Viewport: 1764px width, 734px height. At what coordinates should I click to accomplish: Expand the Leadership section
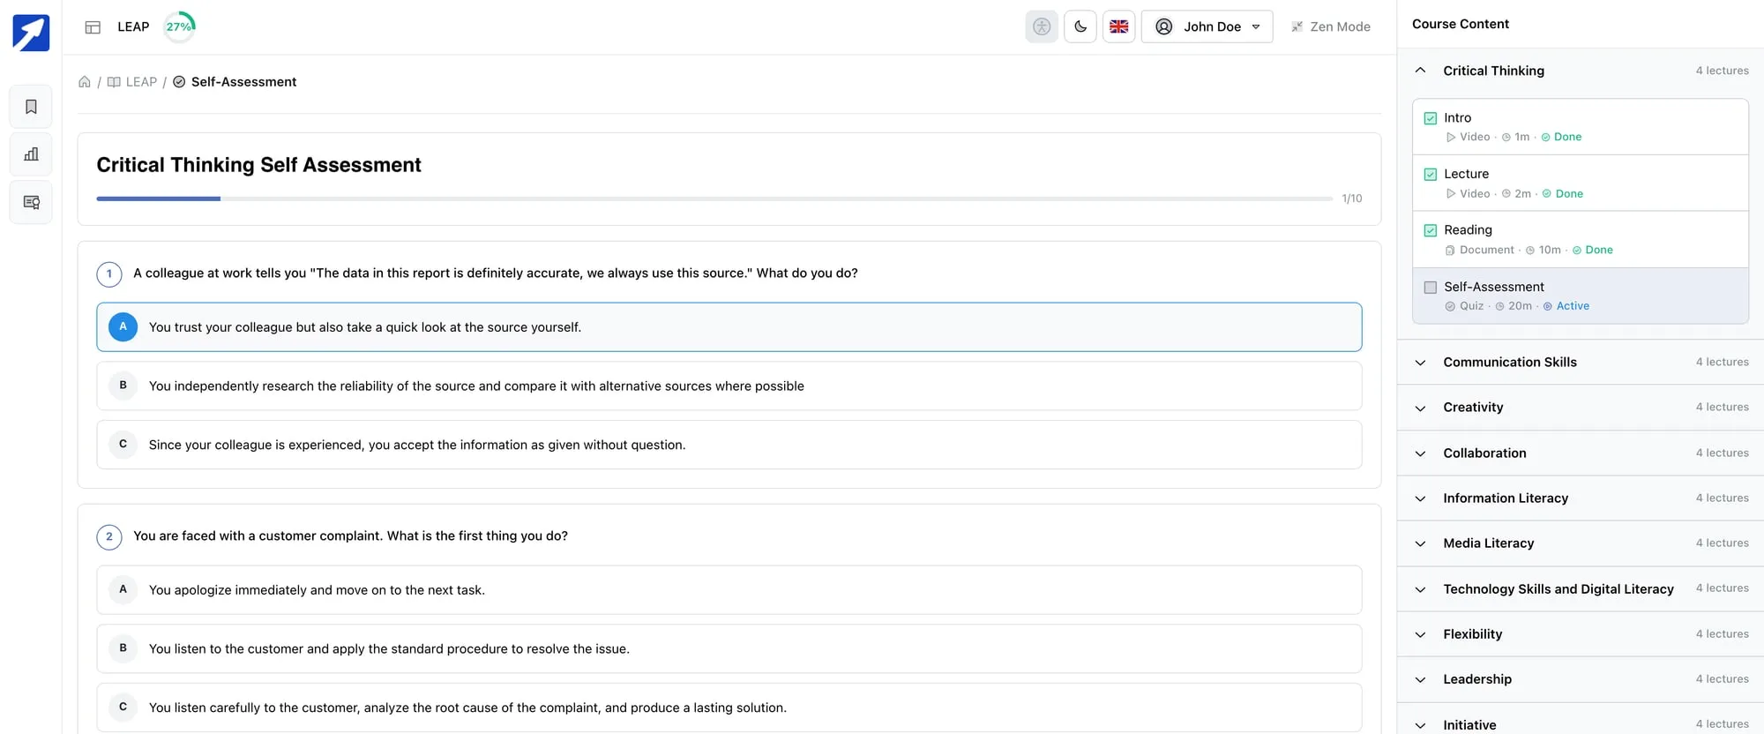coord(1581,679)
